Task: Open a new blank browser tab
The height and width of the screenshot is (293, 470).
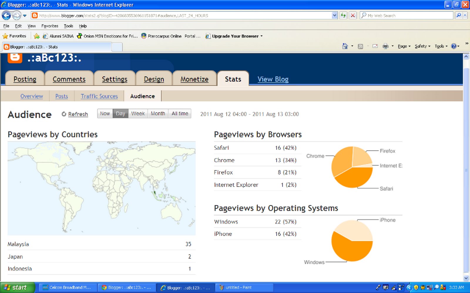Action: [x=117, y=47]
